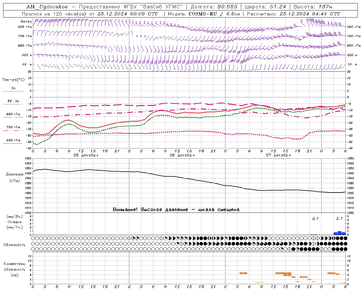362x289 pixels.
Task: Click the Облачность panel label
Action: pyautogui.click(x=14, y=245)
